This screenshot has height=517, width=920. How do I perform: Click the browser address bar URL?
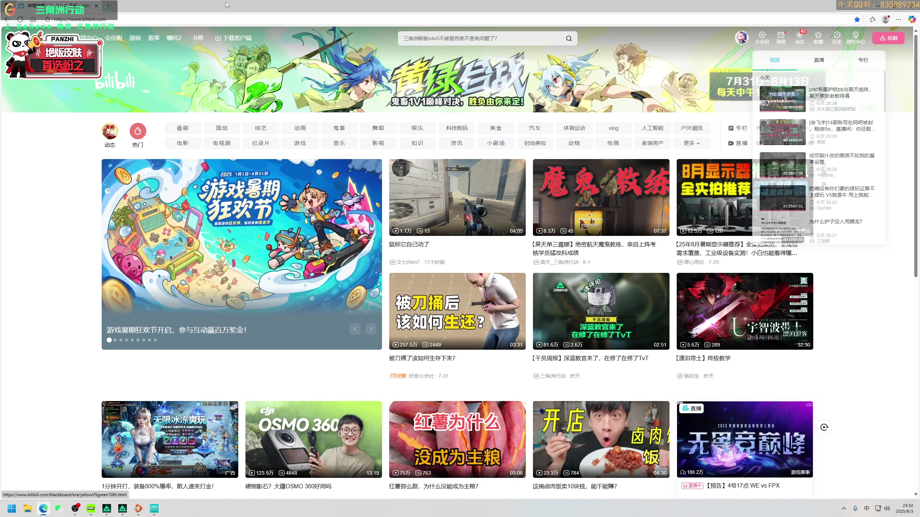click(80, 19)
